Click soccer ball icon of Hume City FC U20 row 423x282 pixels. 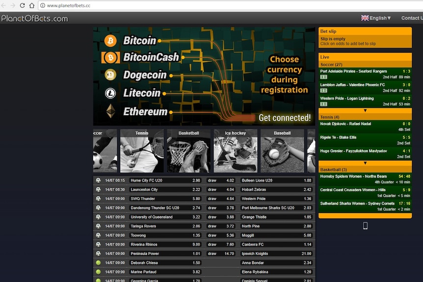(98, 180)
